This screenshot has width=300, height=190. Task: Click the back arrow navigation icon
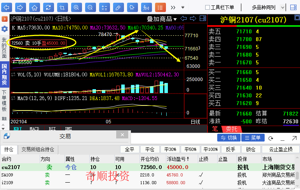tap(7, 7)
